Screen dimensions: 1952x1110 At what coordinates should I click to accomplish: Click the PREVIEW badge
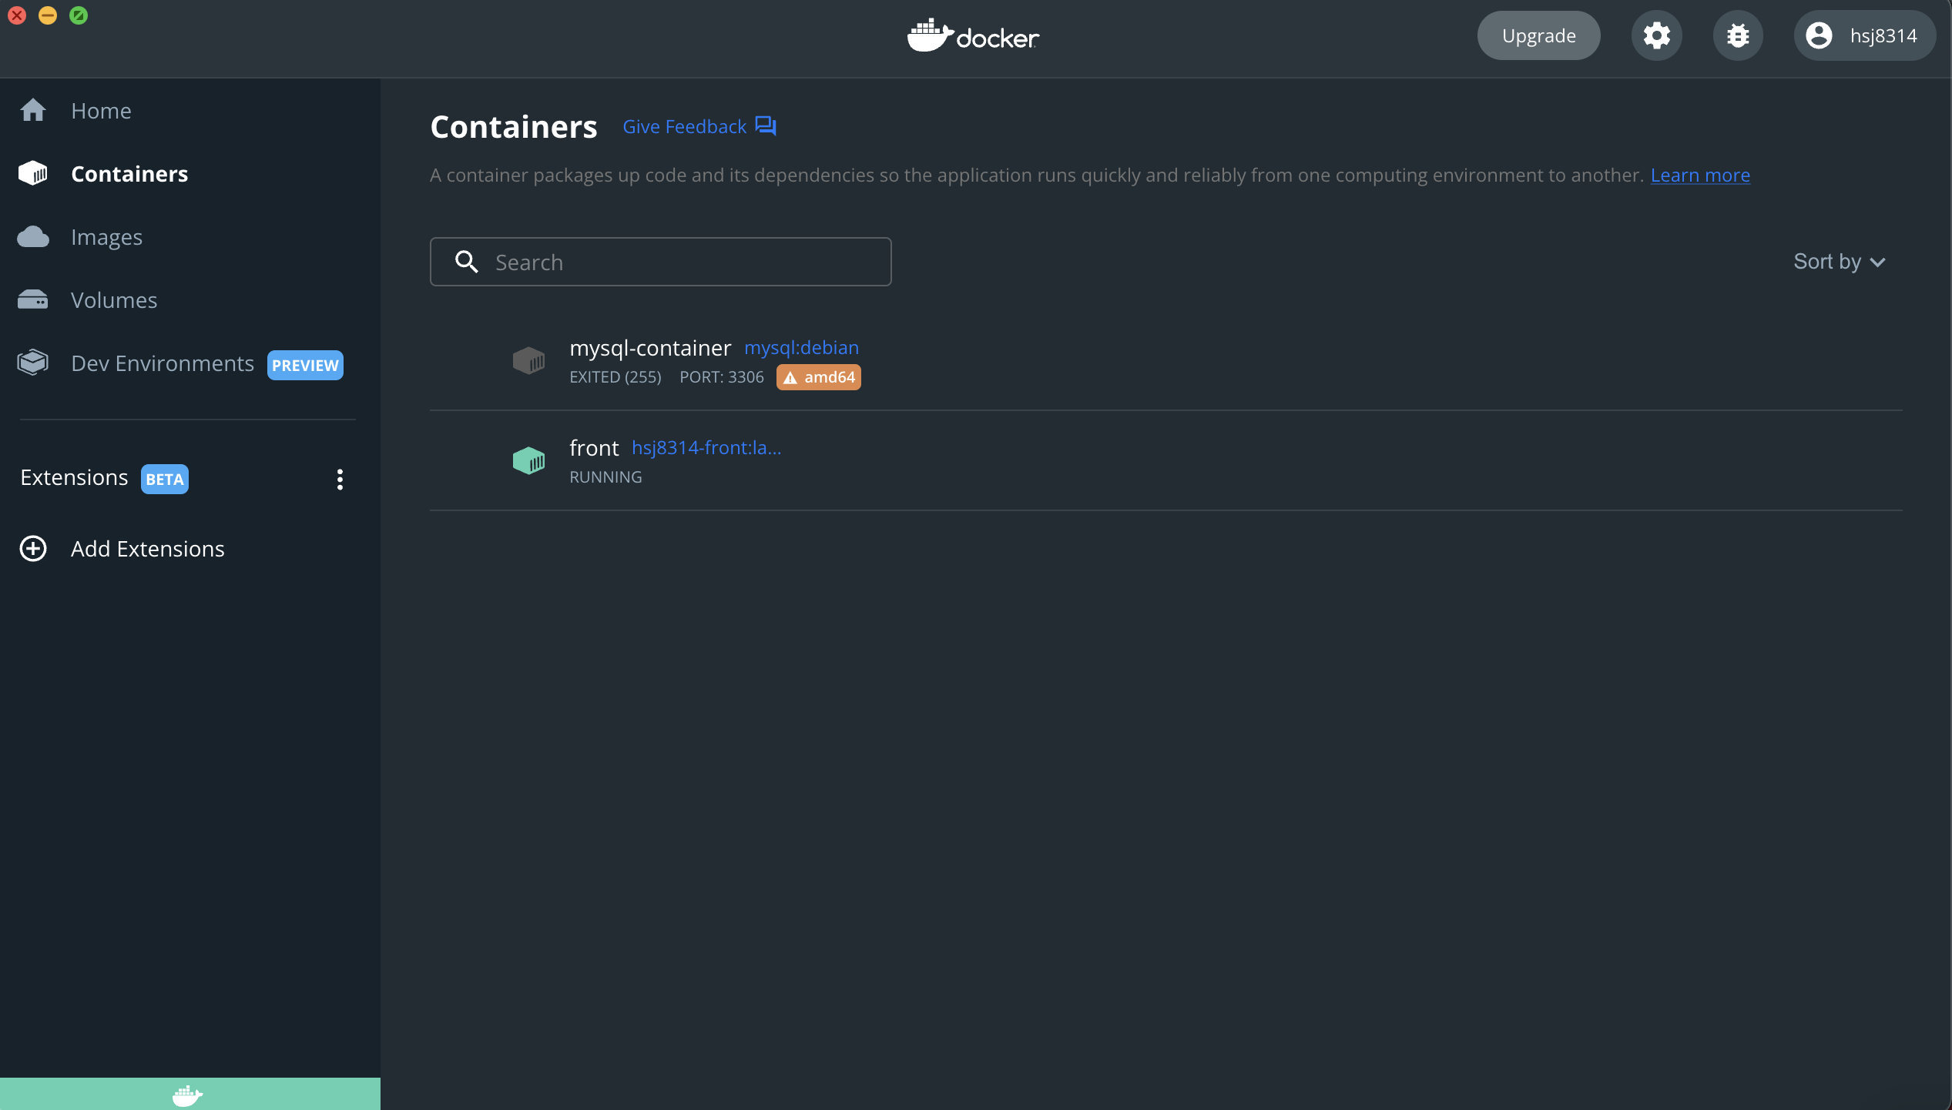(x=305, y=365)
